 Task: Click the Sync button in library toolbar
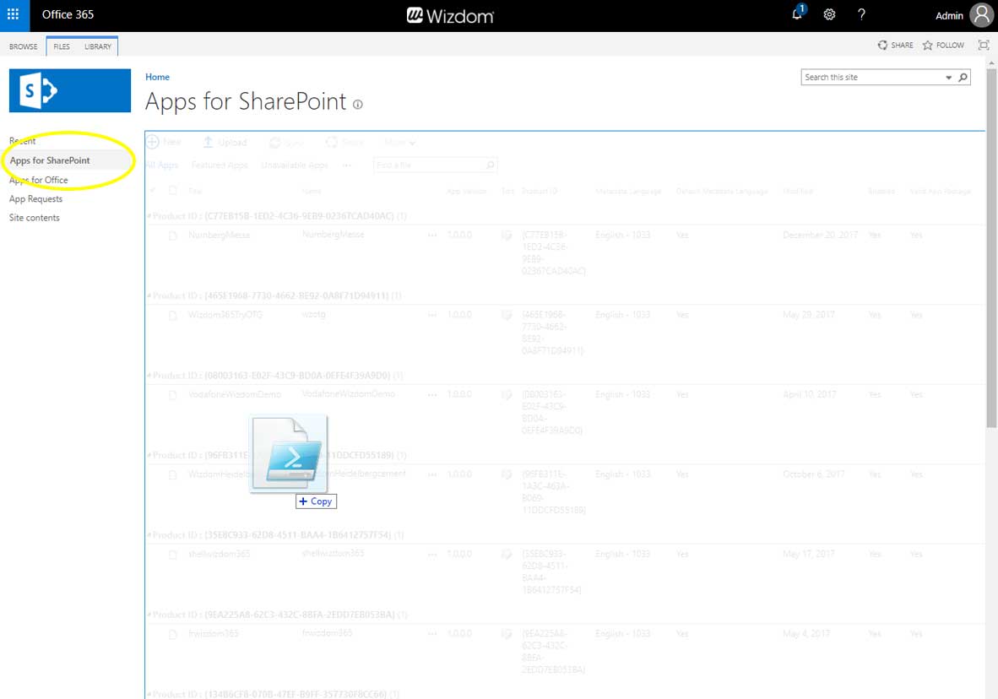point(286,143)
